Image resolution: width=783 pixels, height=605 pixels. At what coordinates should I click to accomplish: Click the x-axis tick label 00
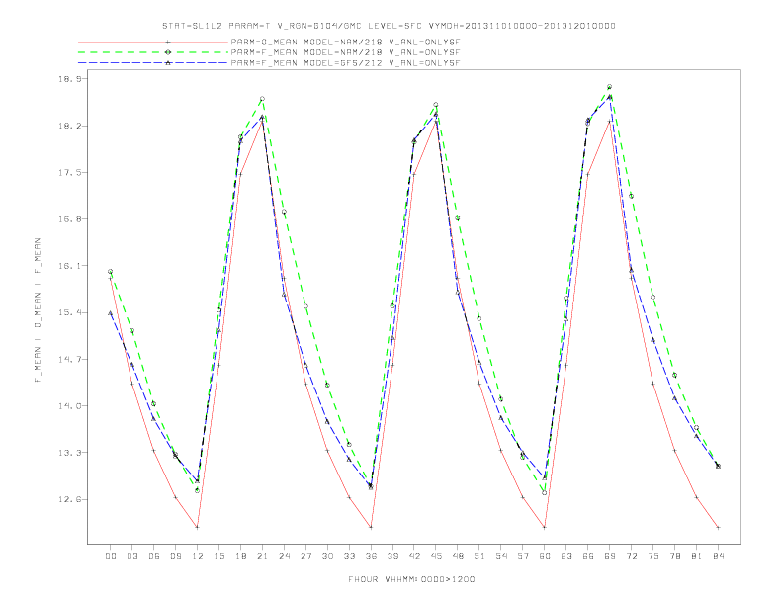pos(111,556)
